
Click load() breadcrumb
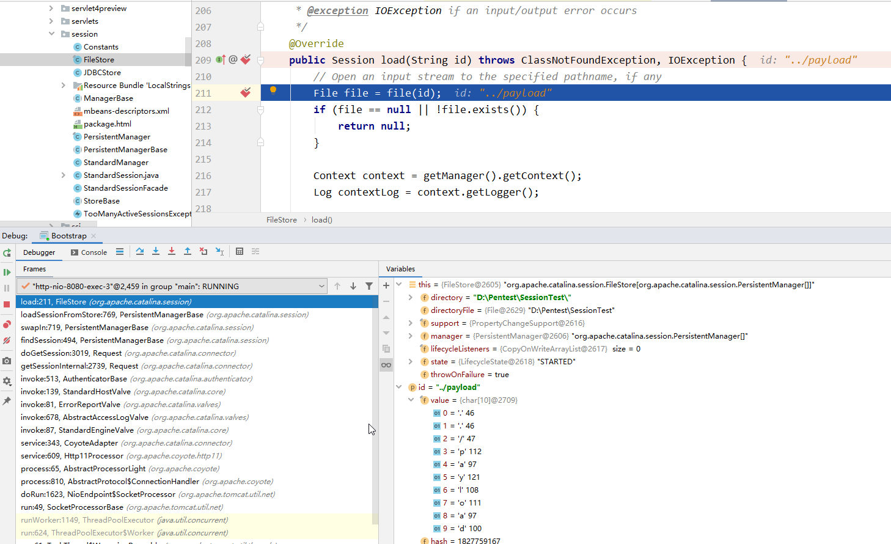tap(322, 220)
